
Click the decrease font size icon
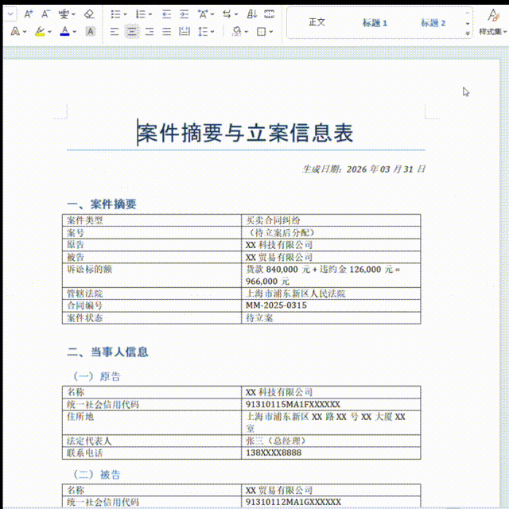coord(45,14)
